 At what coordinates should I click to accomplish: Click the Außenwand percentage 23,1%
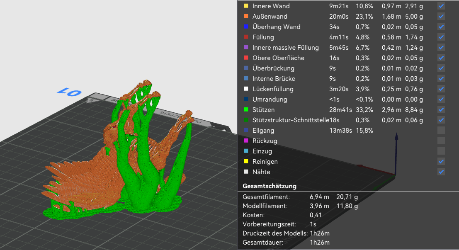tap(364, 17)
